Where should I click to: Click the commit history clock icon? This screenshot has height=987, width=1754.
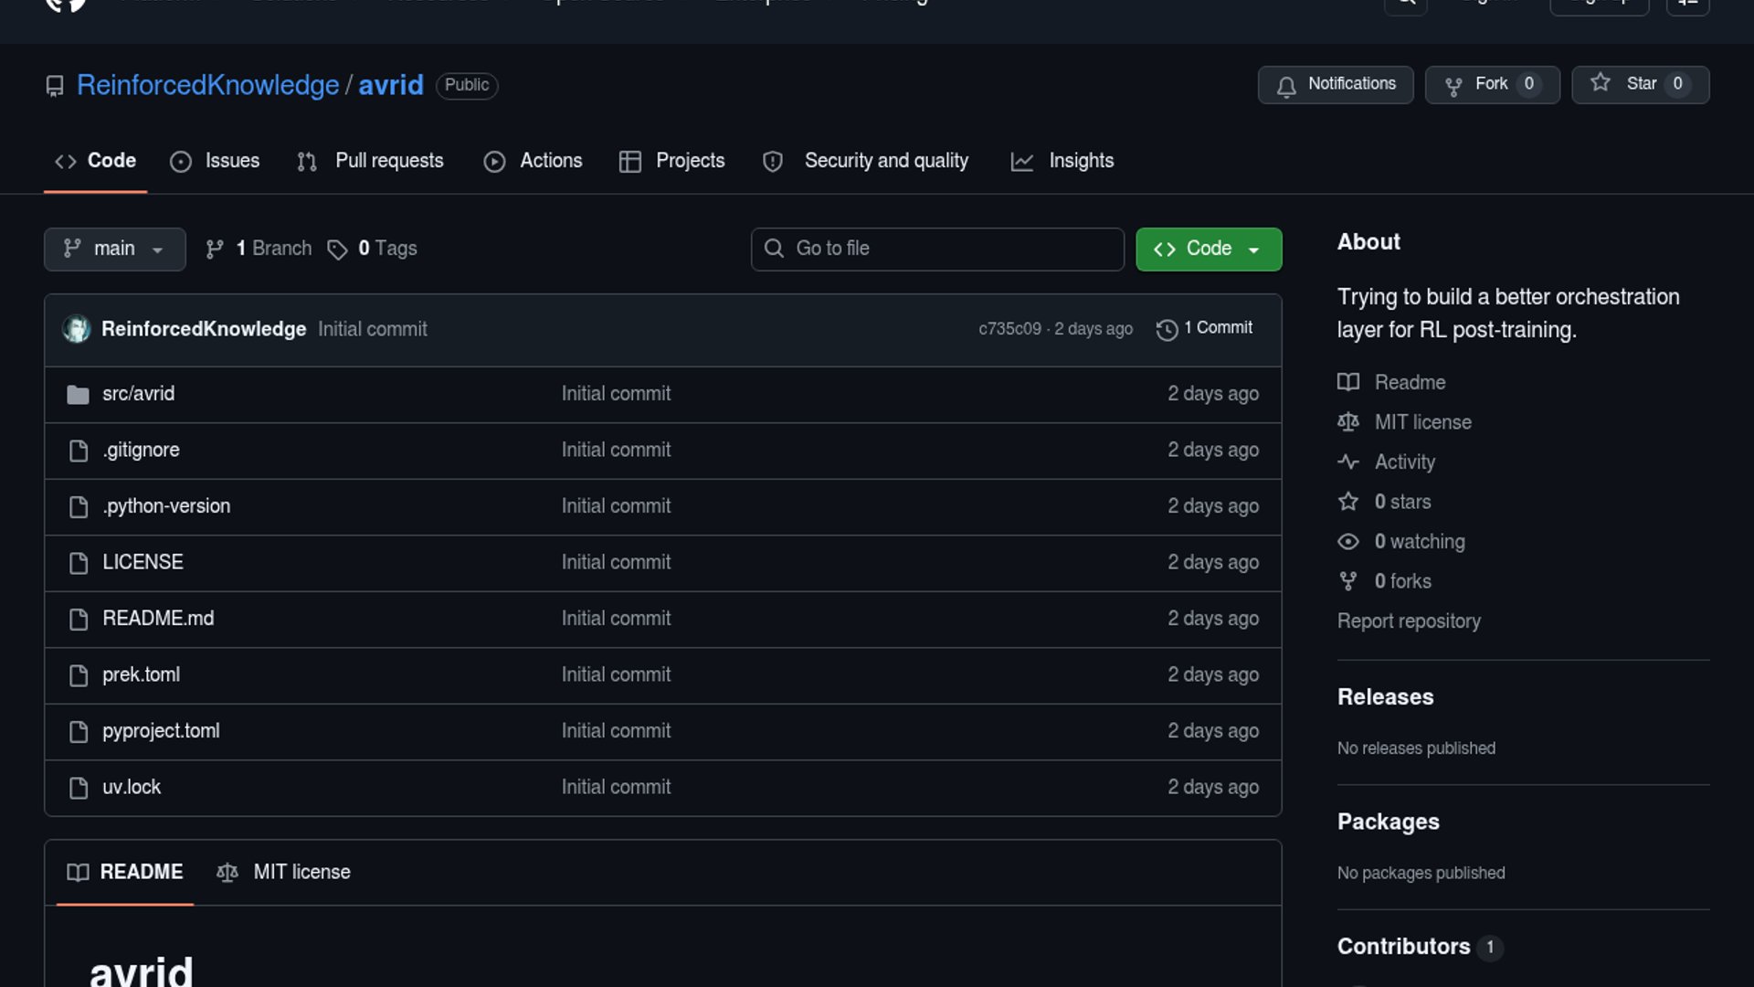coord(1167,329)
